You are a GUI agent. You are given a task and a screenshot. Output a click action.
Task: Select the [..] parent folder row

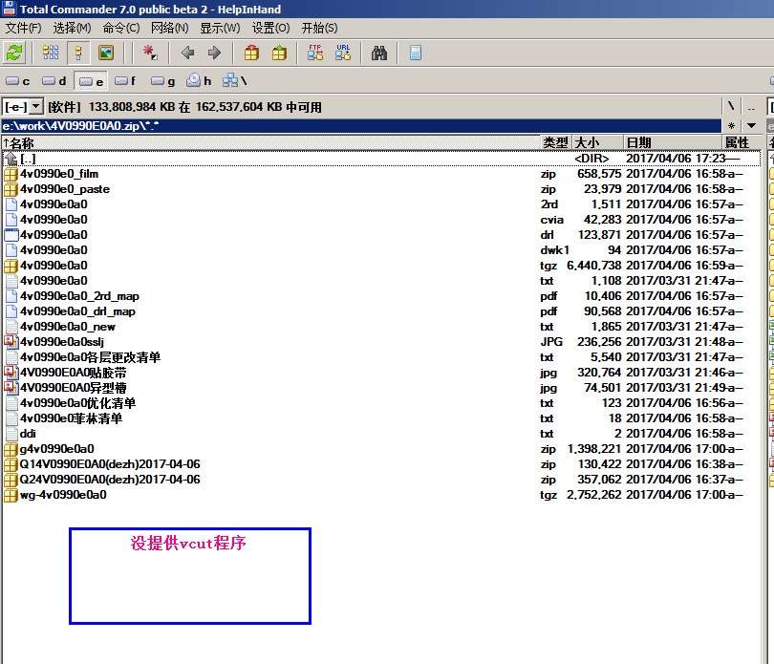[x=381, y=159]
